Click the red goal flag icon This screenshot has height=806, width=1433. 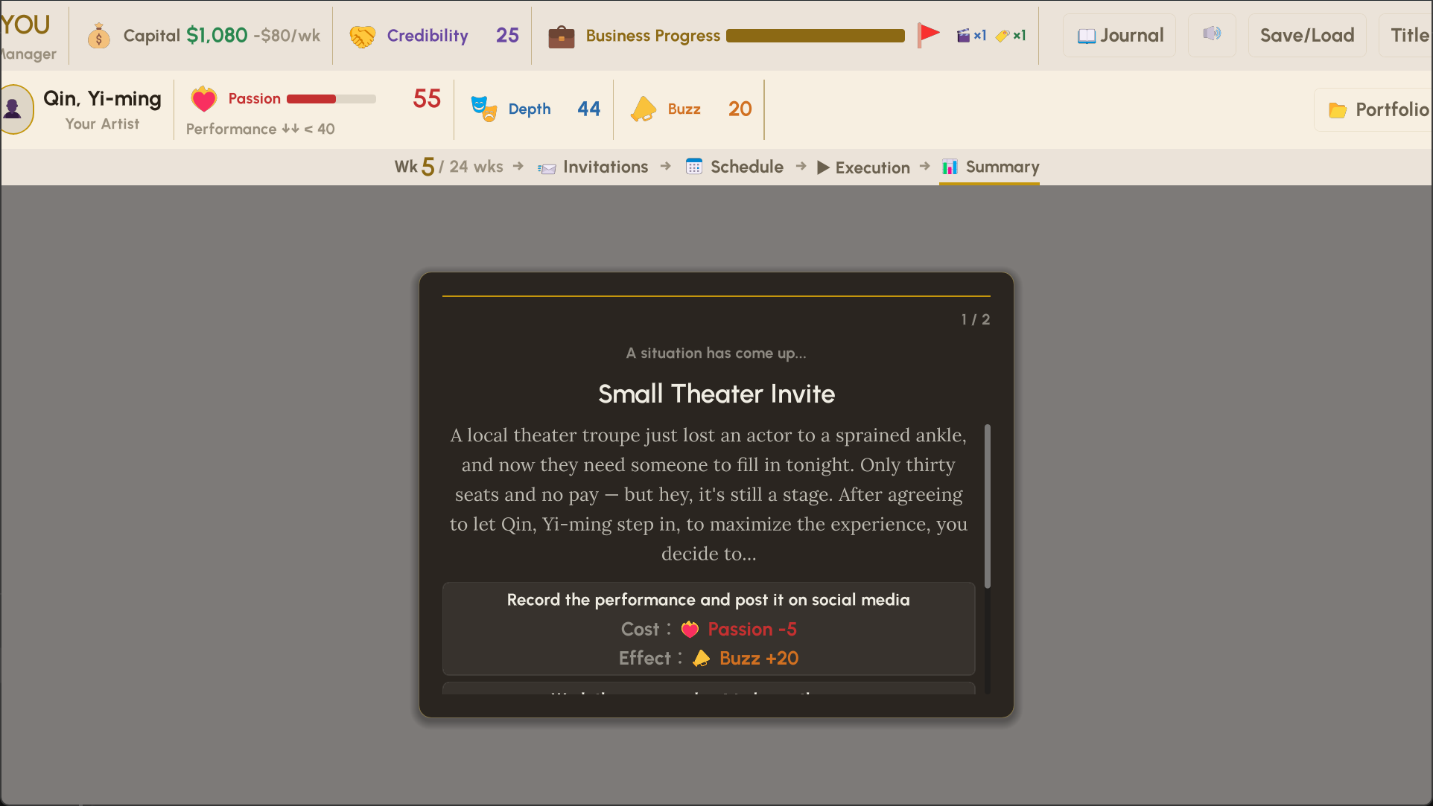(928, 34)
